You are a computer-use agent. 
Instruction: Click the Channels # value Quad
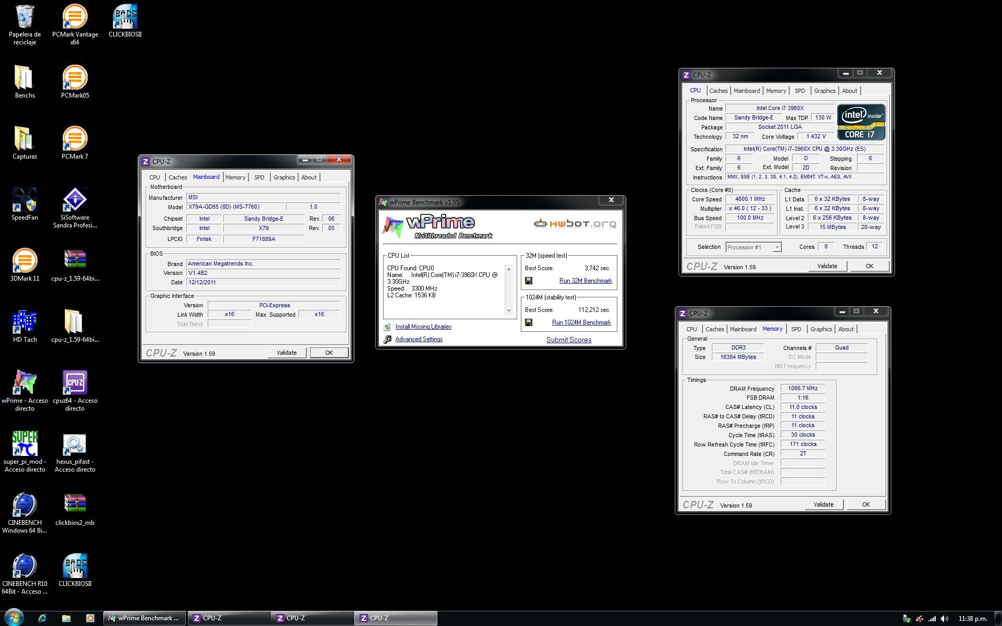(x=841, y=347)
